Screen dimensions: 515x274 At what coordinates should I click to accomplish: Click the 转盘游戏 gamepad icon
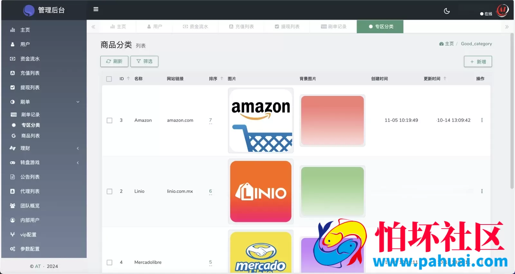pyautogui.click(x=13, y=163)
